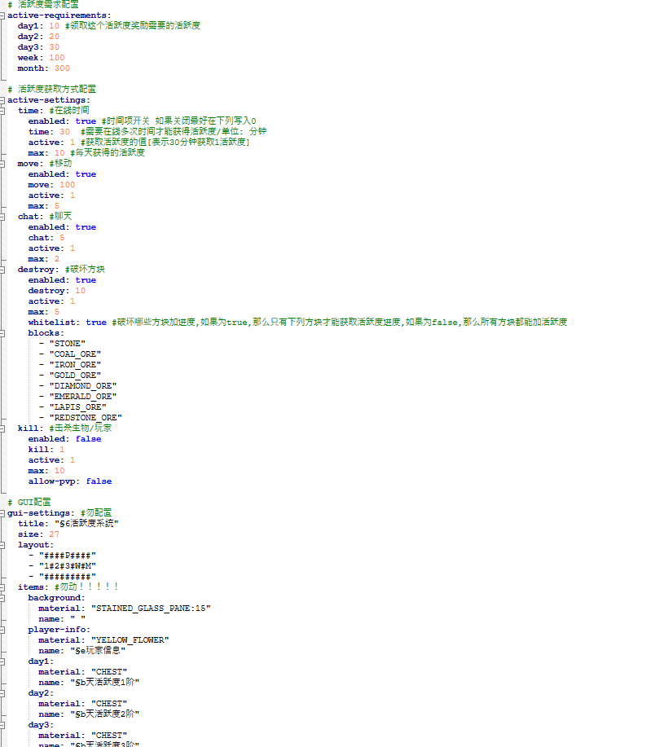Collapse the chat settings block
The width and height of the screenshot is (664, 747).
[x=3, y=217]
